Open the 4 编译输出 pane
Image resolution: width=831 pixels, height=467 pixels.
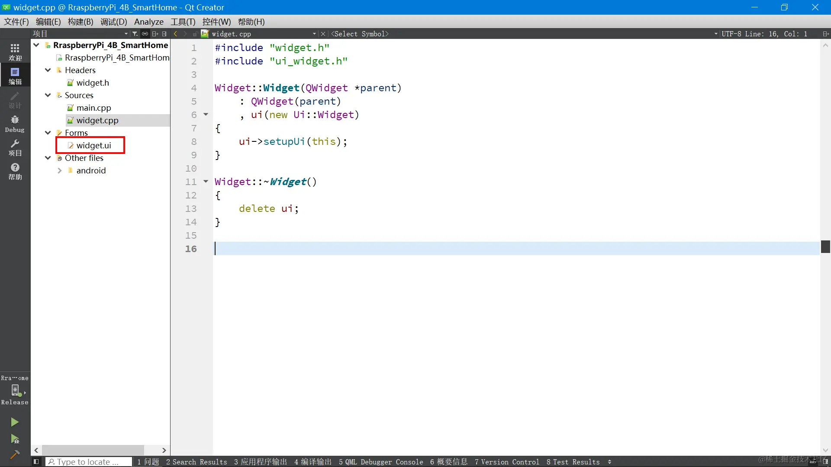tap(313, 462)
